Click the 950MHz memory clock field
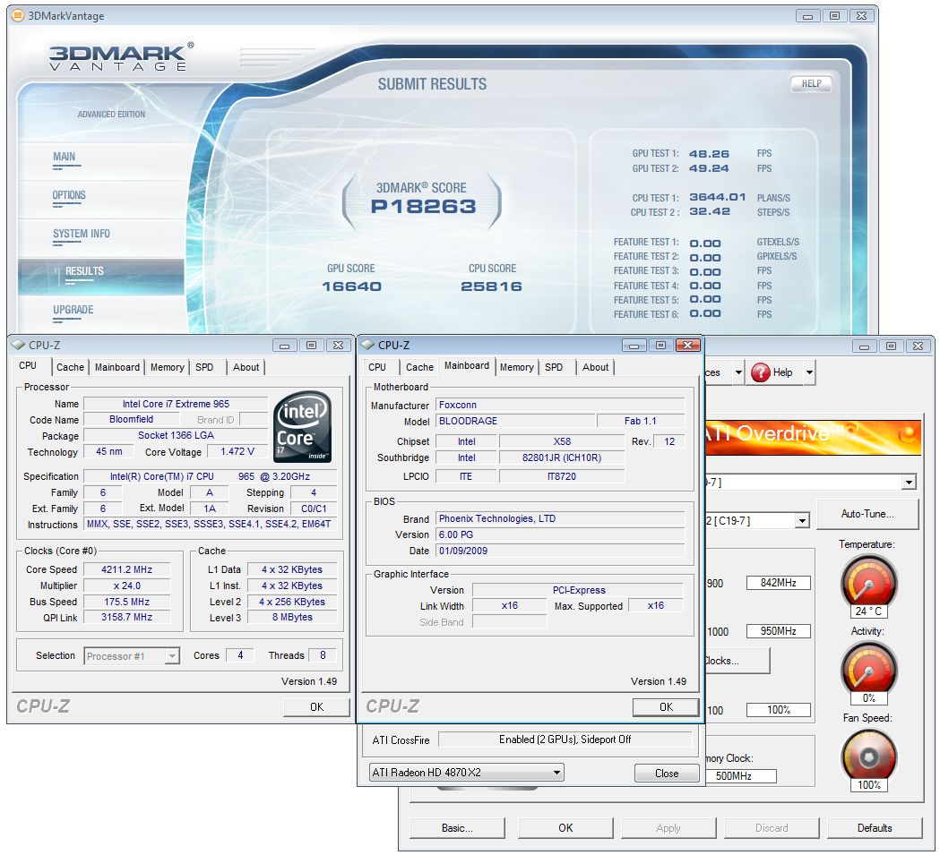This screenshot has height=855, width=940. (778, 631)
